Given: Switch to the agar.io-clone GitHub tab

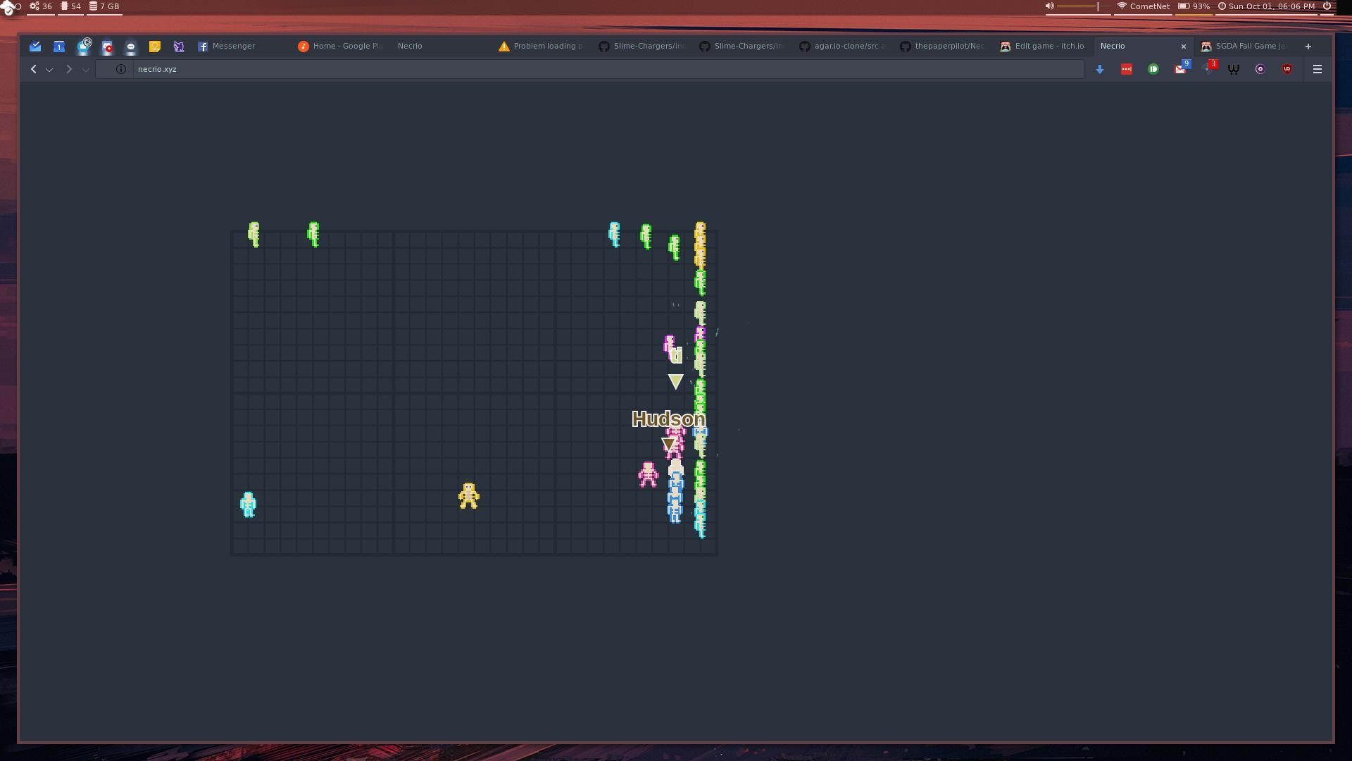Looking at the screenshot, I should 842,47.
